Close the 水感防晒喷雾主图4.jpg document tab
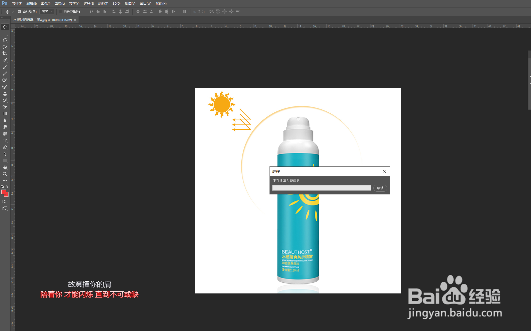 click(75, 20)
